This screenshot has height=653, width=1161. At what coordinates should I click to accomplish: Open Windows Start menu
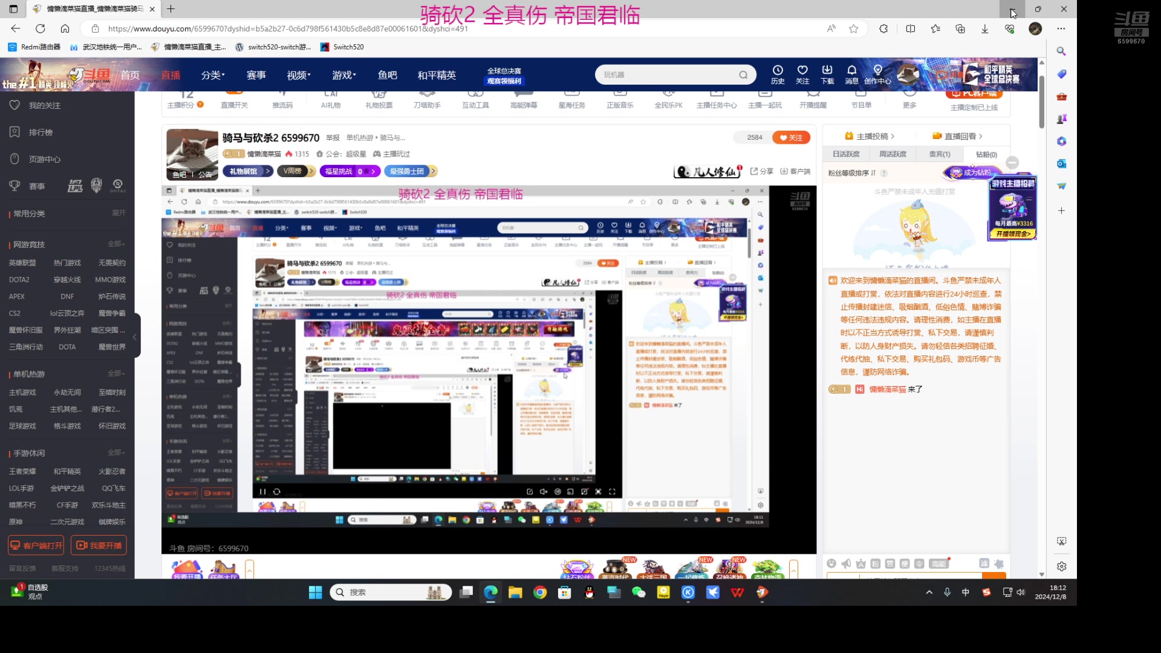(316, 593)
